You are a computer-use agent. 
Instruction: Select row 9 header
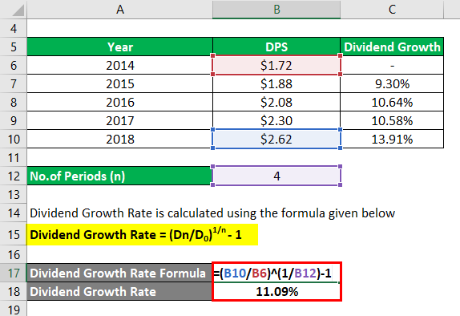click(x=13, y=120)
